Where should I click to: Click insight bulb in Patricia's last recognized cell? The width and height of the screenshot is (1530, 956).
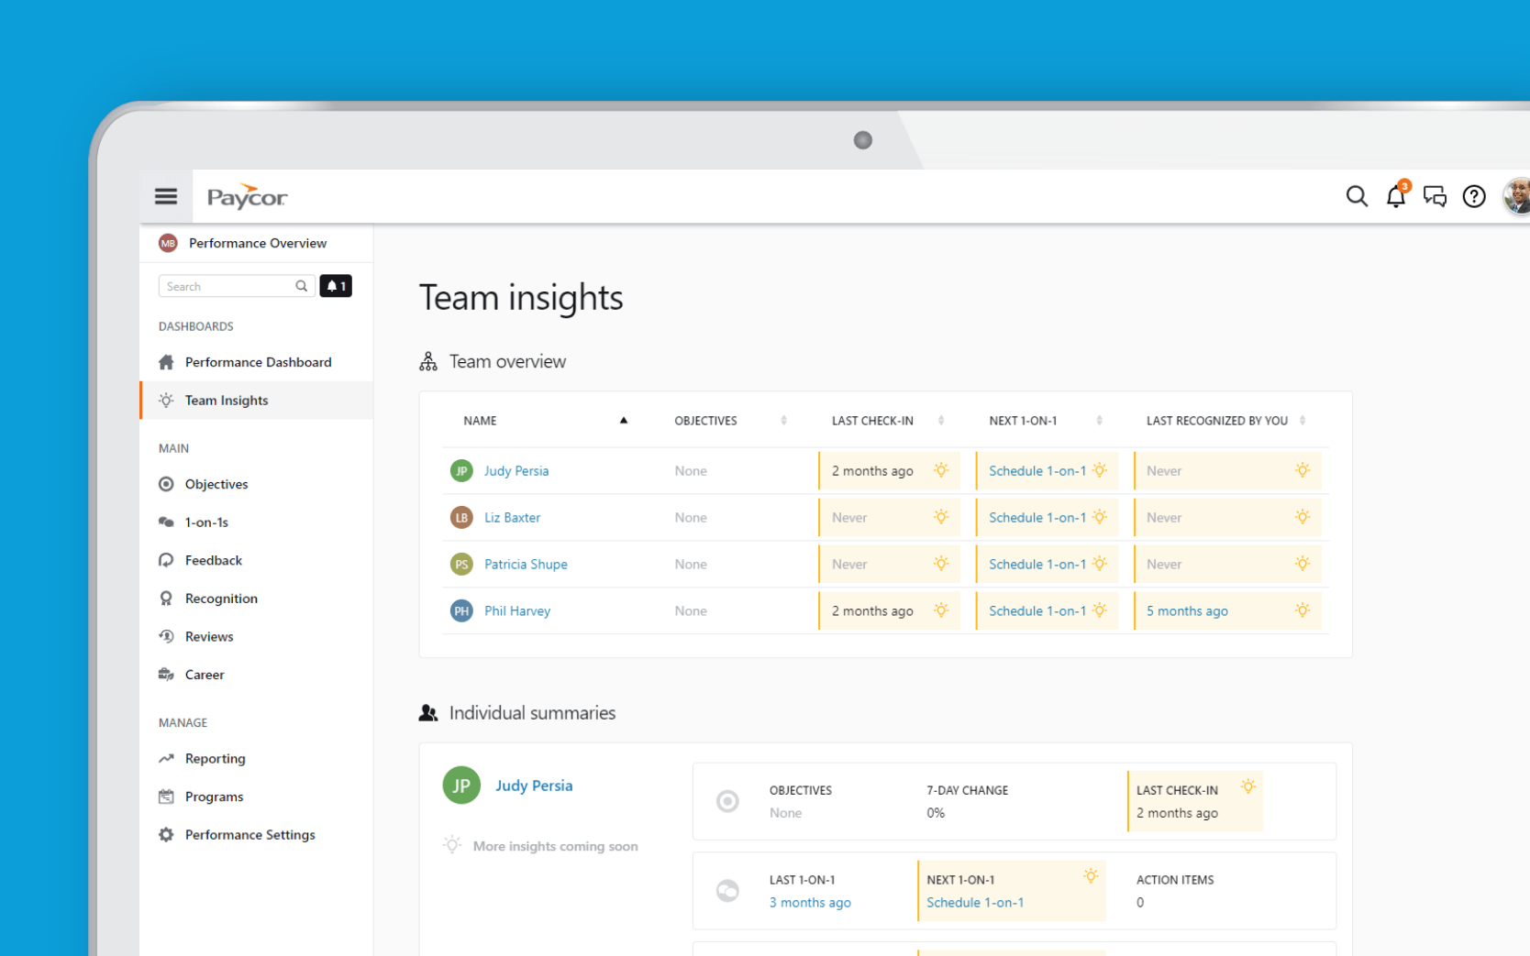(1303, 564)
